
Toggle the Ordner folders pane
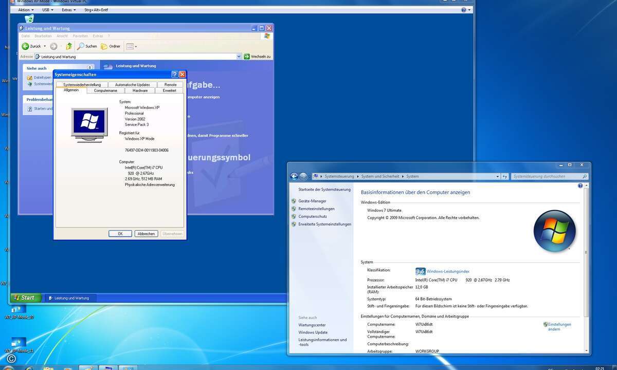point(111,46)
